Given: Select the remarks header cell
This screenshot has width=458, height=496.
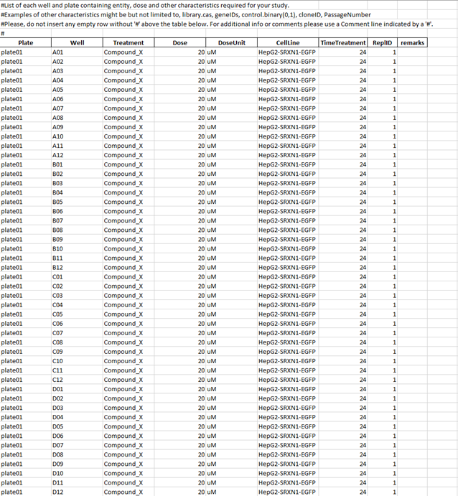Looking at the screenshot, I should (413, 43).
